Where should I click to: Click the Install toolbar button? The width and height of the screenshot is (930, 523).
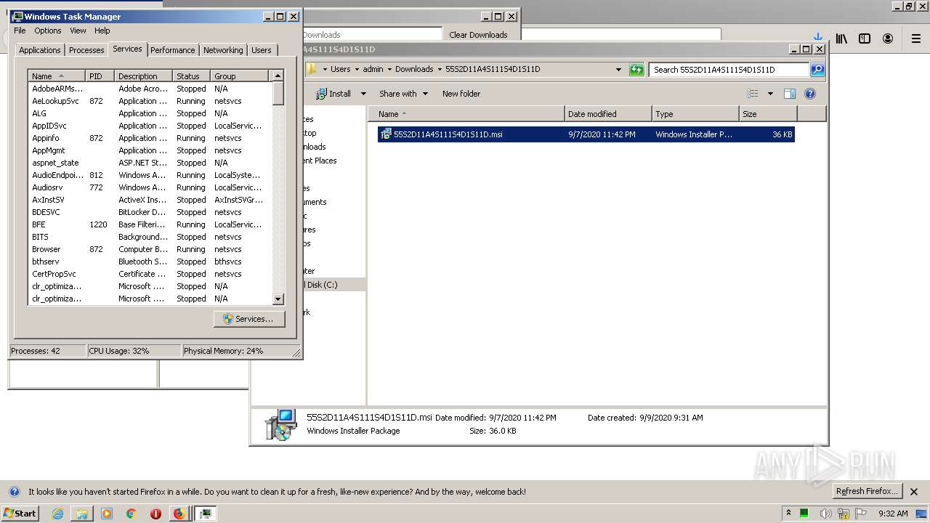click(334, 94)
